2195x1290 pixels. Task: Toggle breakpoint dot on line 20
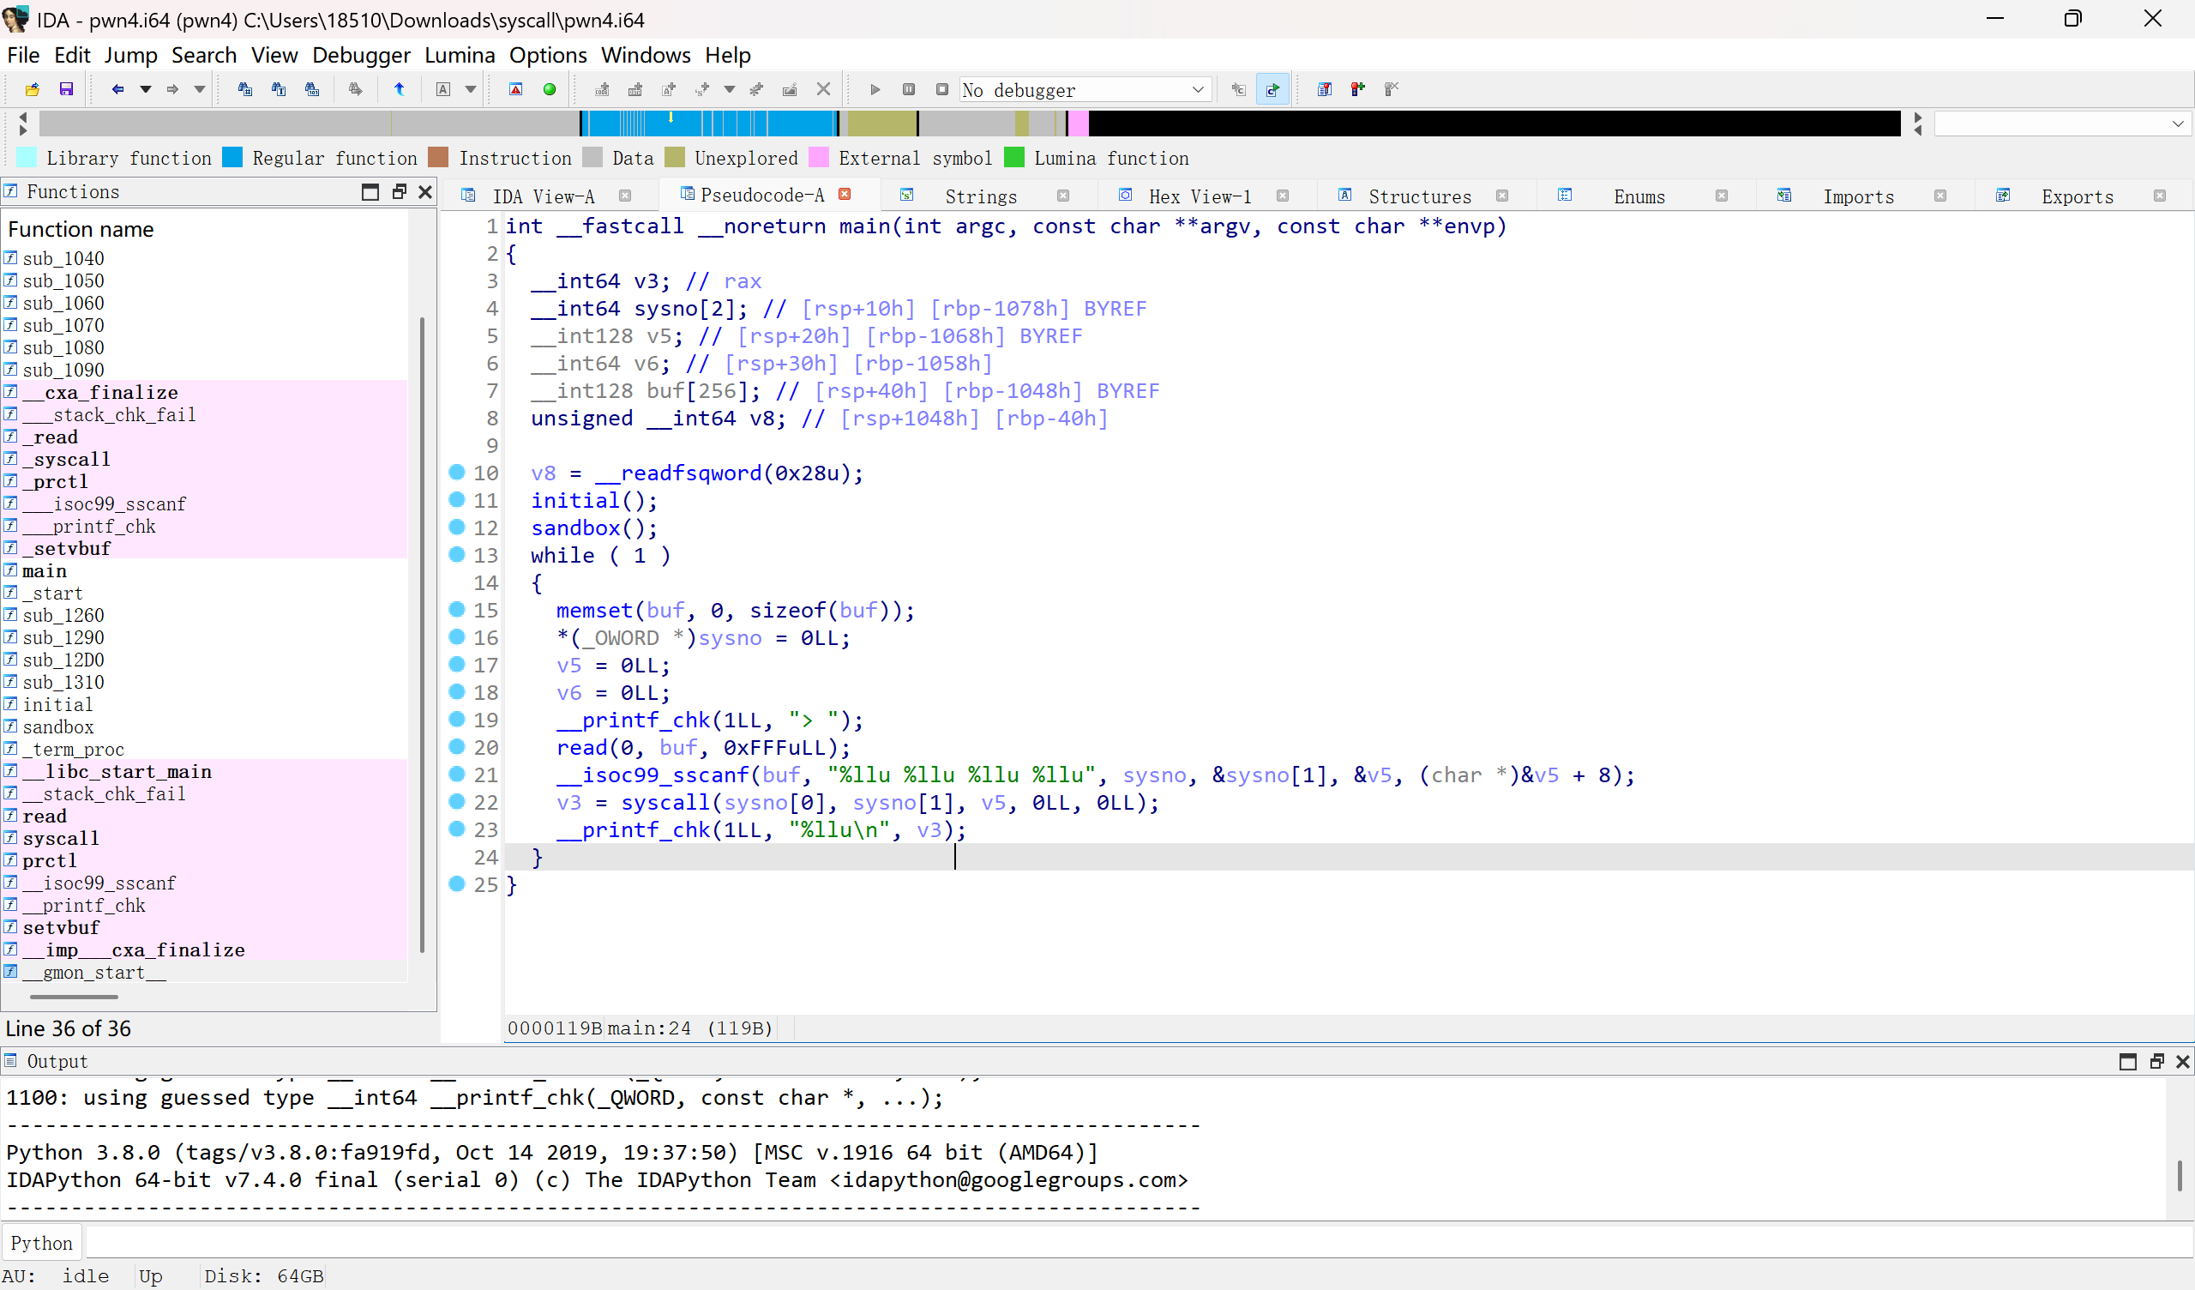(456, 746)
